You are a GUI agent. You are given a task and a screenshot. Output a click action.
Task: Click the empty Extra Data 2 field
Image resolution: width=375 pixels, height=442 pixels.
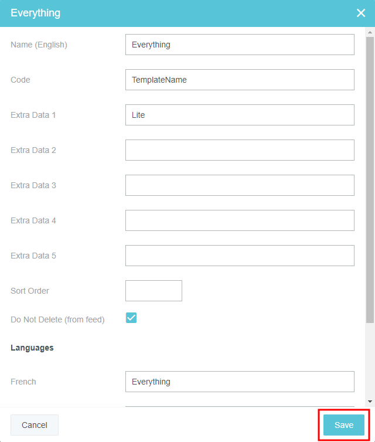click(240, 150)
